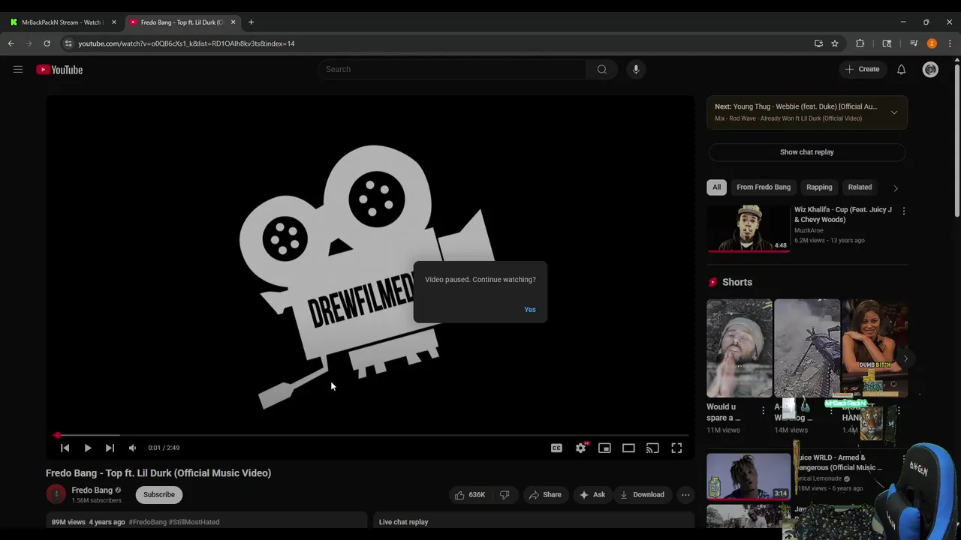The image size is (961, 540).
Task: Skip to previous video in playlist
Action: point(65,448)
